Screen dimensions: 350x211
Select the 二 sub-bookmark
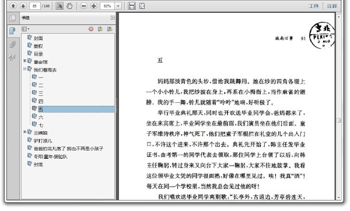pyautogui.click(x=41, y=85)
